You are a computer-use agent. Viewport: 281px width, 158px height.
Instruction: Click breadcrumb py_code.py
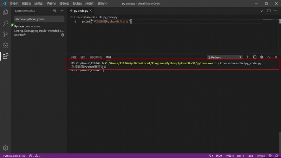click(x=110, y=17)
